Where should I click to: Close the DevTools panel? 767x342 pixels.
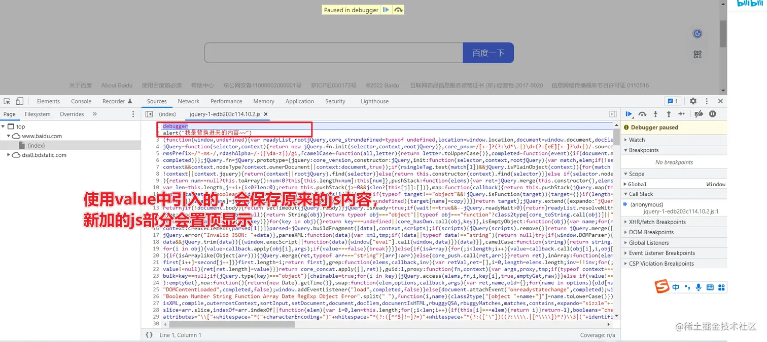tap(720, 101)
